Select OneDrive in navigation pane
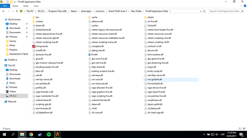Image resolution: width=247 pixels, height=138 pixels. pyautogui.click(x=13, y=60)
